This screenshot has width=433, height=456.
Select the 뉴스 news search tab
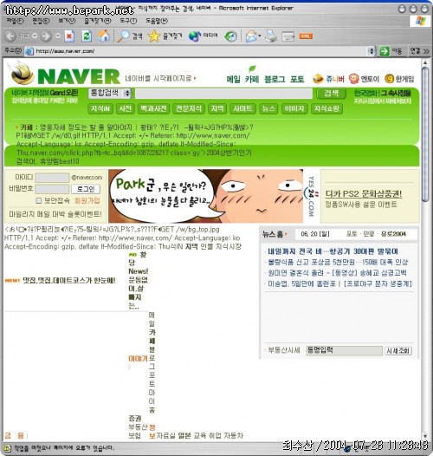(268, 108)
